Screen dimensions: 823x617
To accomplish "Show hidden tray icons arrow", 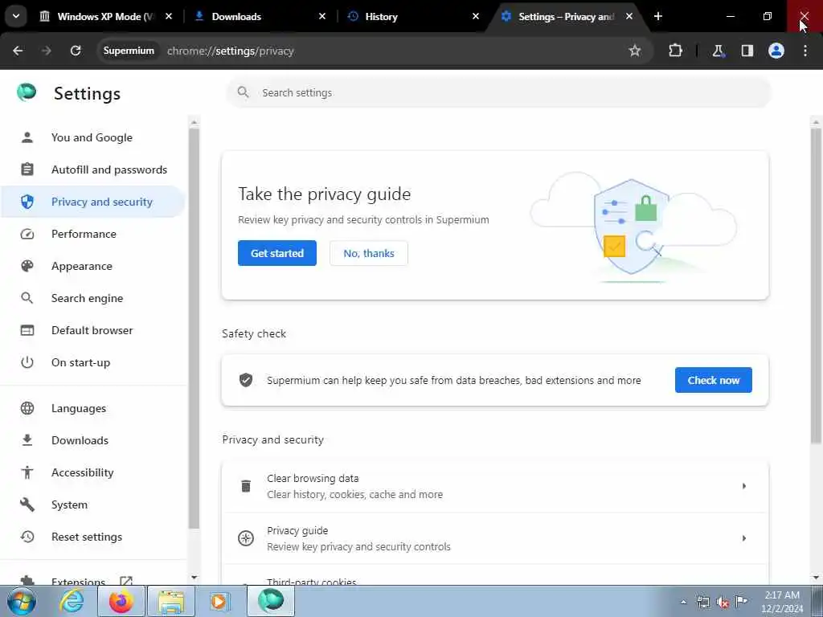I will point(683,602).
